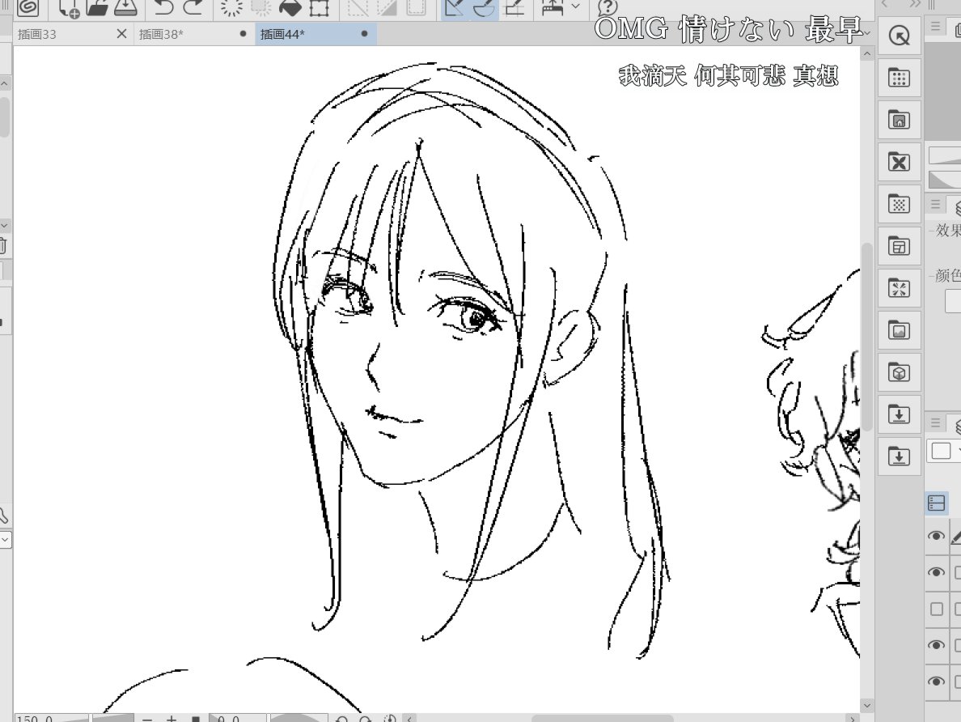Image resolution: width=961 pixels, height=722 pixels.
Task: Click the canvas scroll-down arrow
Action: click(866, 706)
